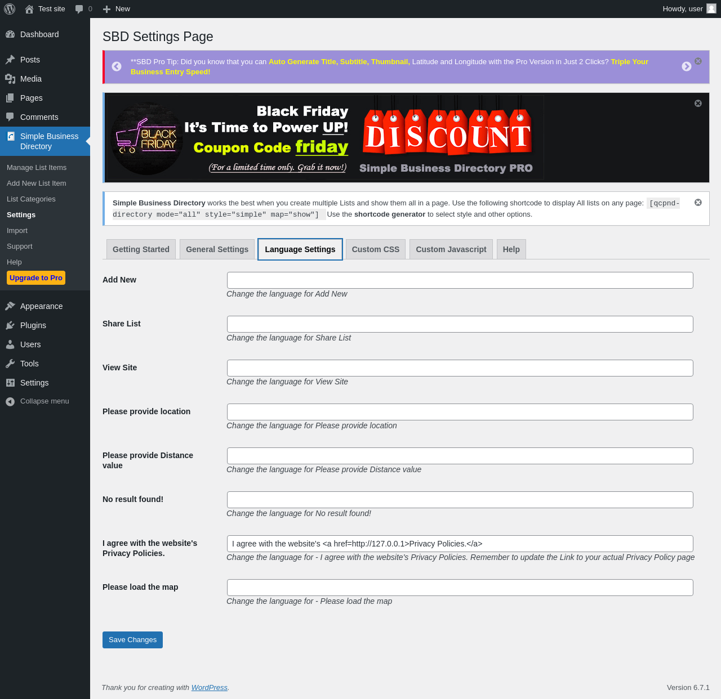The image size is (721, 699).
Task: Open the Support submenu item
Action: pos(20,247)
